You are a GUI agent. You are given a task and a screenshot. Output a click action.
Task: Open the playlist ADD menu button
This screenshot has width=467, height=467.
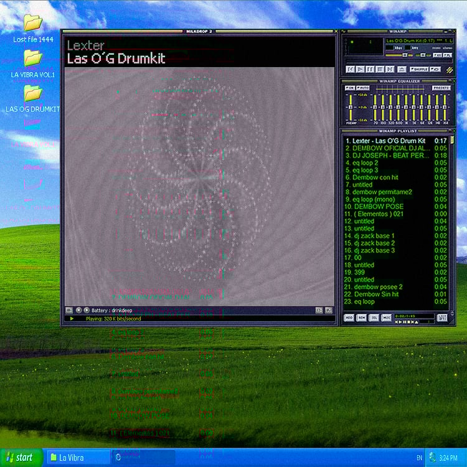coord(349,318)
